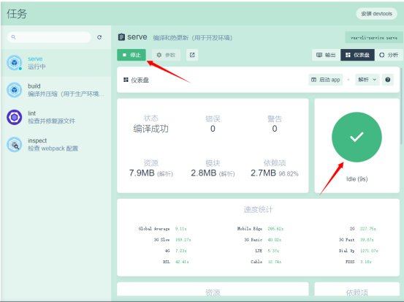Click the search magnifier icon in task filter
Image resolution: width=404 pixels, height=302 pixels.
(13, 37)
